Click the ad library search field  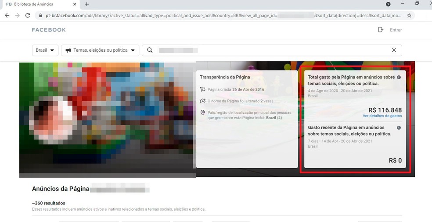(272, 50)
